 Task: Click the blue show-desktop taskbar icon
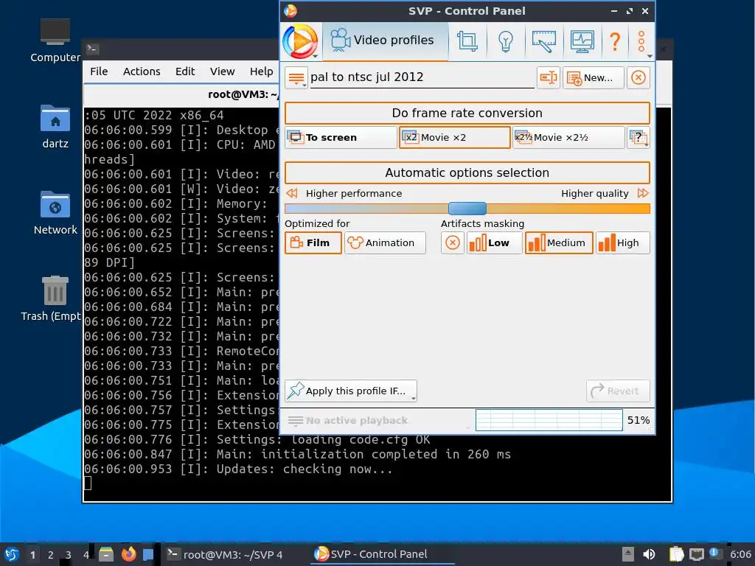(148, 555)
